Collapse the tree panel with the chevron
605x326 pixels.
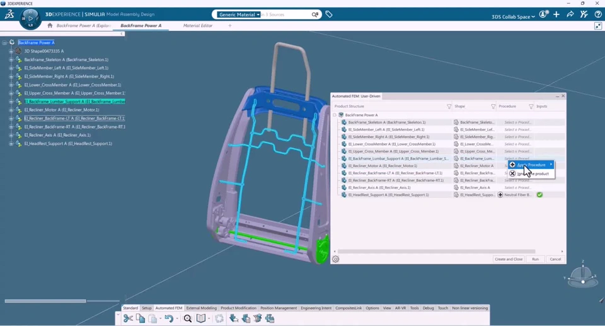tap(122, 34)
